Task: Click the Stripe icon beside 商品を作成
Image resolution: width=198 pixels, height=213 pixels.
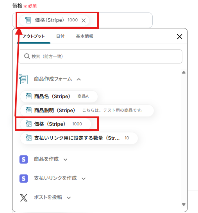Action: tap(23, 159)
